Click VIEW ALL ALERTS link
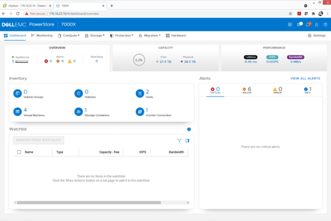 (x=305, y=78)
